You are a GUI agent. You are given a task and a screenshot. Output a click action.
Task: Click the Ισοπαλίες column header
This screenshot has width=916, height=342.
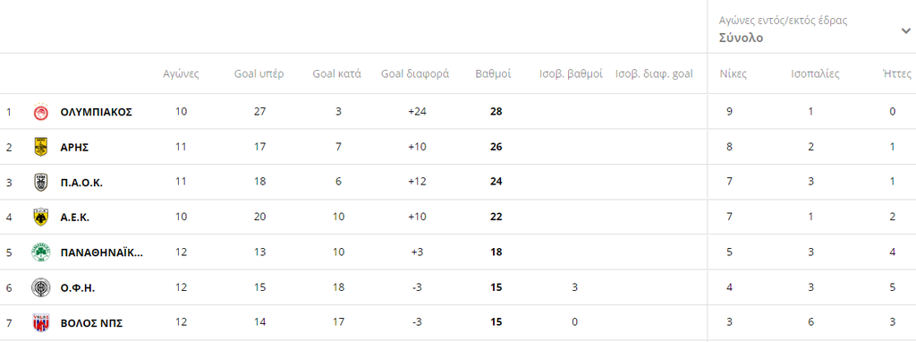coord(816,74)
